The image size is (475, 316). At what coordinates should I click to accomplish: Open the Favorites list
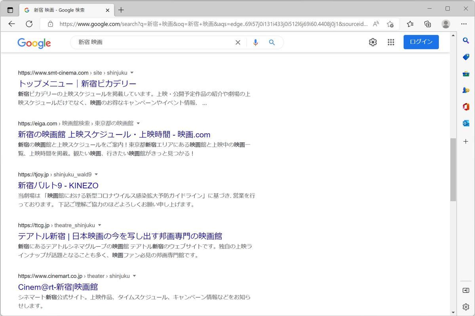[410, 24]
